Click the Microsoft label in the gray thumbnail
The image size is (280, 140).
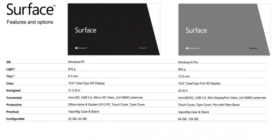tap(253, 48)
